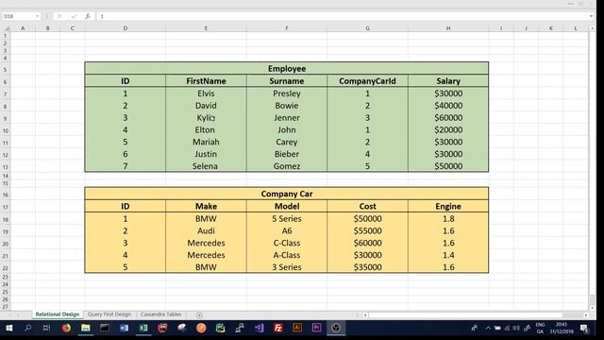Click the Select All corner triangle
The width and height of the screenshot is (604, 340).
point(7,28)
